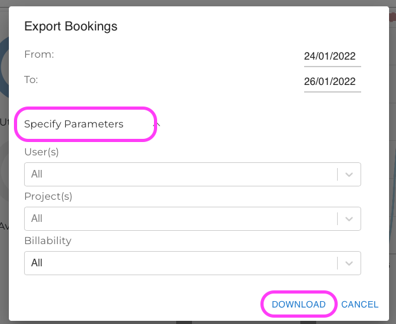
Task: Open the Billability dropdown arrow
Action: pyautogui.click(x=349, y=263)
